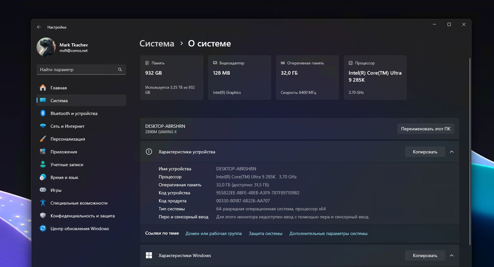Open Центр обновления Windows
Viewport: 494px width, 267px height.
[81, 228]
